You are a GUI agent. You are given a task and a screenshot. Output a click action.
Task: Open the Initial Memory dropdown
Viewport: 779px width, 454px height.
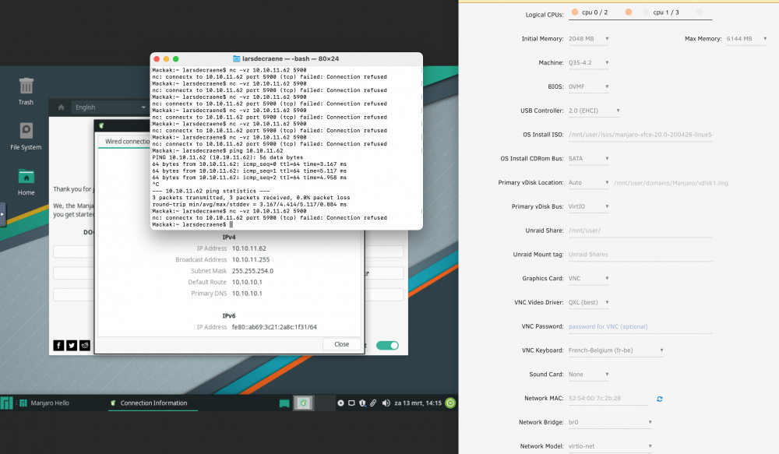pos(589,39)
